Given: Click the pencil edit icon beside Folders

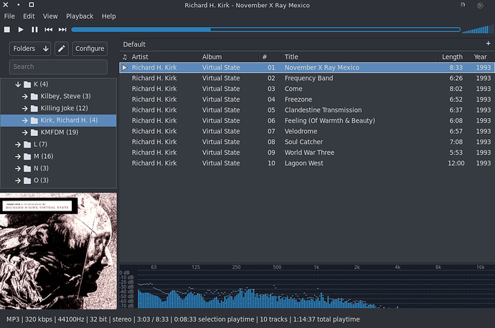Looking at the screenshot, I should coord(61,49).
